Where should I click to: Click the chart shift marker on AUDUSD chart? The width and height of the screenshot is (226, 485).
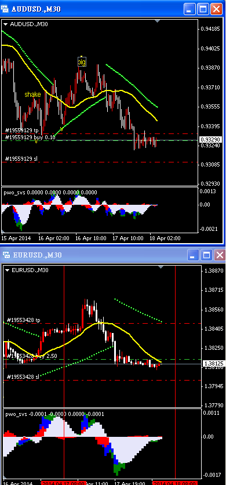click(x=157, y=21)
